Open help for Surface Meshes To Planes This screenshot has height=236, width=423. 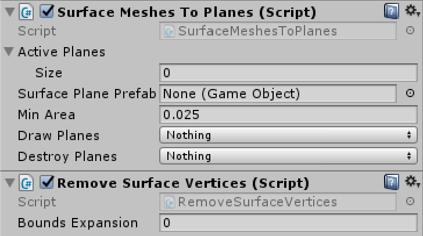pyautogui.click(x=392, y=12)
